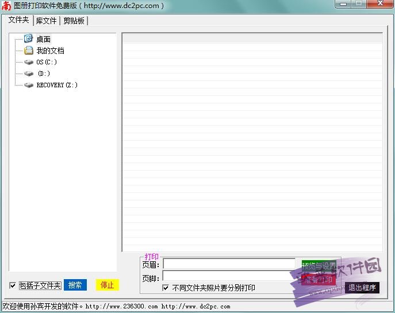Close the window

point(380,3)
